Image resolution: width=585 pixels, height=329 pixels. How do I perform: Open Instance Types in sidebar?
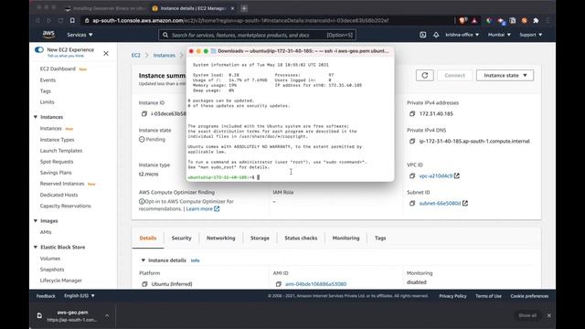pyautogui.click(x=57, y=140)
